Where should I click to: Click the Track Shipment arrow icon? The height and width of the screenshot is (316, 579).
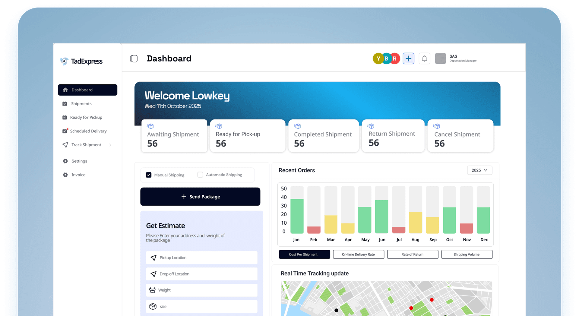(65, 145)
